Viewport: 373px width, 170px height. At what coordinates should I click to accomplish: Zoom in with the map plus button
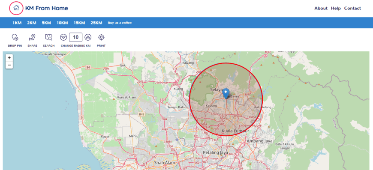coord(9,58)
